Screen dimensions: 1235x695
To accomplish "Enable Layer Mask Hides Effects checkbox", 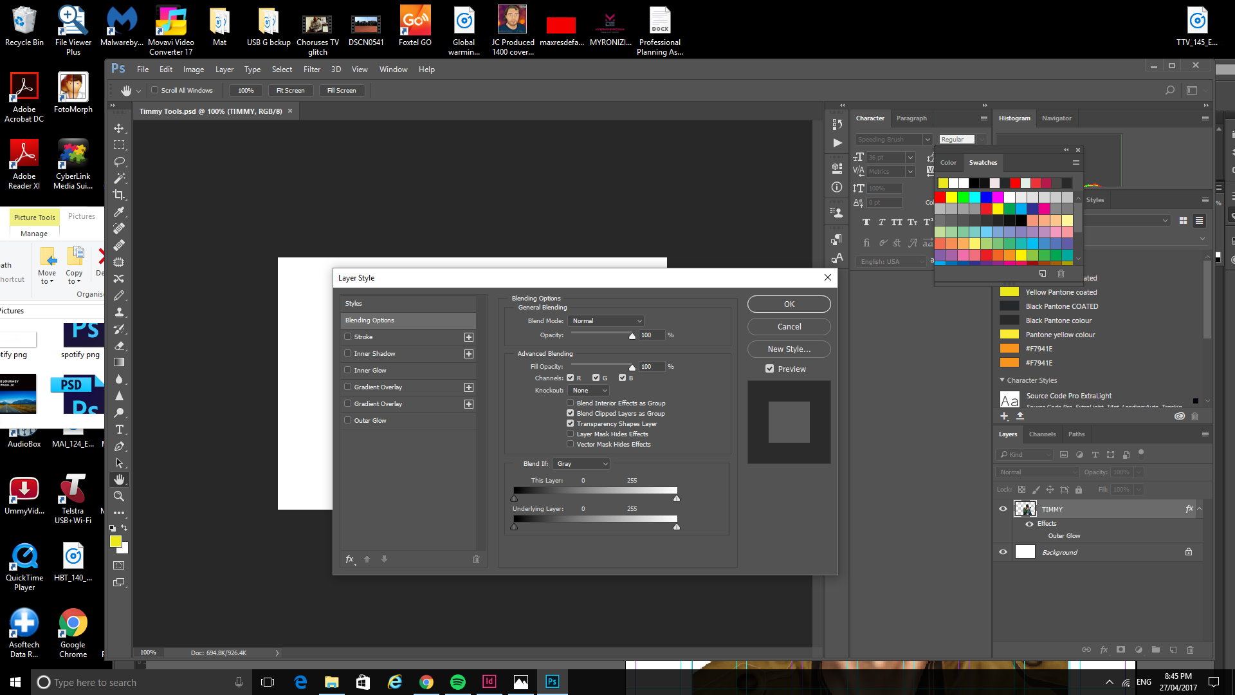I will 570,434.
